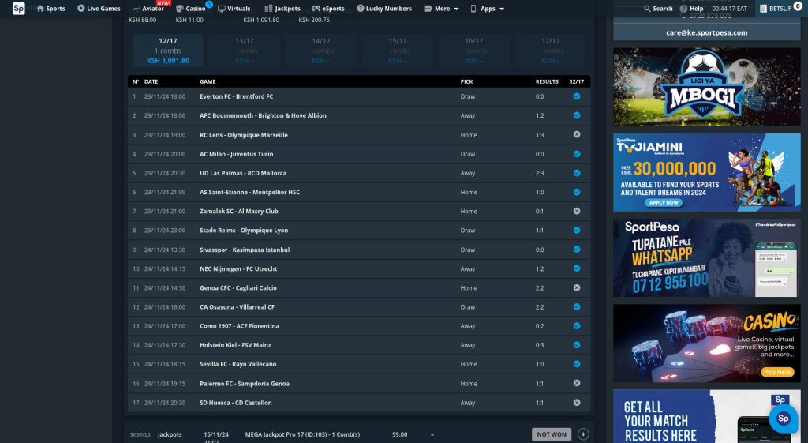Select AC Milan - Juventus Turin game text

pyautogui.click(x=237, y=154)
